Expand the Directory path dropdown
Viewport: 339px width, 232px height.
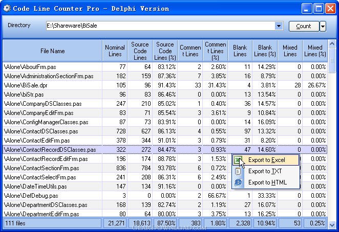pyautogui.click(x=279, y=26)
